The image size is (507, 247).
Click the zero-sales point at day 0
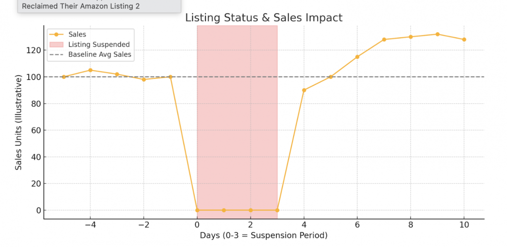197,210
